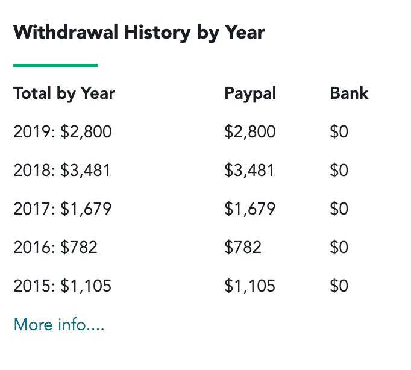Click the Withdrawal History by Year heading
Screen dimensions: 411x370
tap(139, 33)
